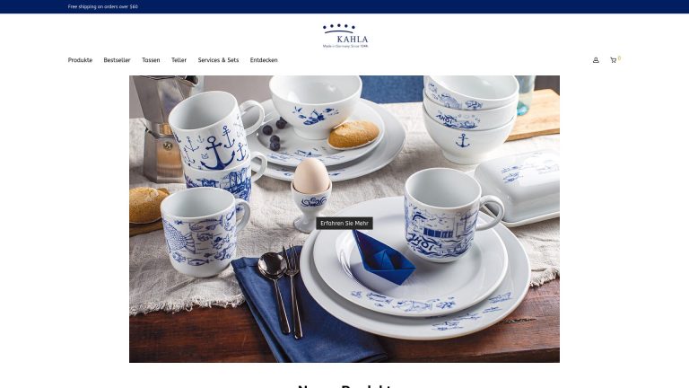The height and width of the screenshot is (388, 689).
Task: Click the large anchor on the mug
Action: (215, 153)
